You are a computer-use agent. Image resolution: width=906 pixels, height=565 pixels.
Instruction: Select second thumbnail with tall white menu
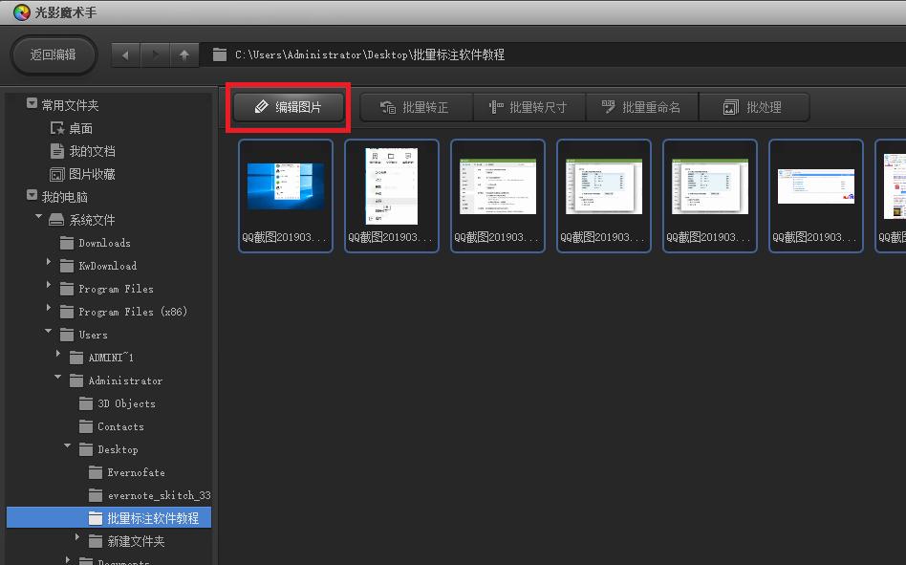[392, 196]
